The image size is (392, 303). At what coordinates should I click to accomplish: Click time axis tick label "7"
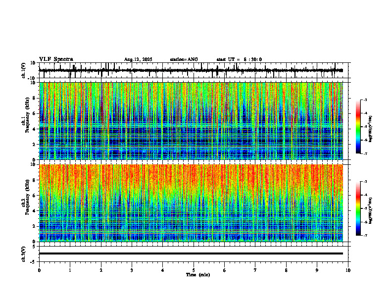(255, 270)
